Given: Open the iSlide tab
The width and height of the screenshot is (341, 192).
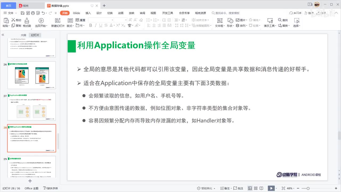Looking at the screenshot, I should pos(76,13).
